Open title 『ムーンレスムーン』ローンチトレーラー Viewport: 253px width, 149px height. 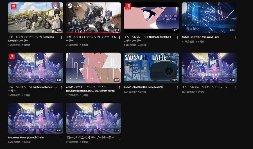(x=206, y=87)
